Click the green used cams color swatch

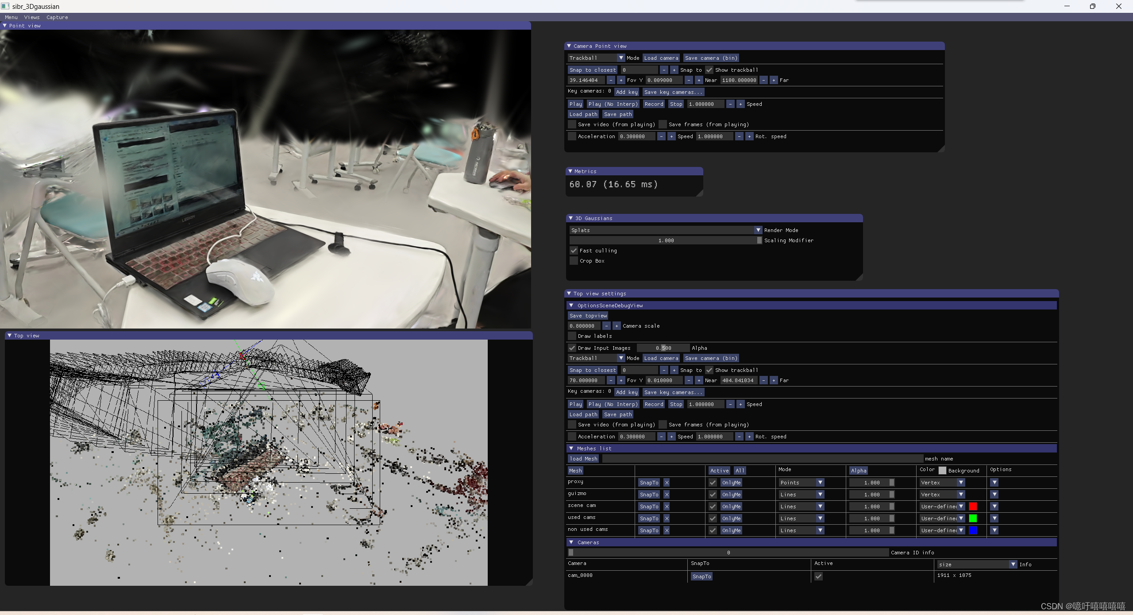973,518
